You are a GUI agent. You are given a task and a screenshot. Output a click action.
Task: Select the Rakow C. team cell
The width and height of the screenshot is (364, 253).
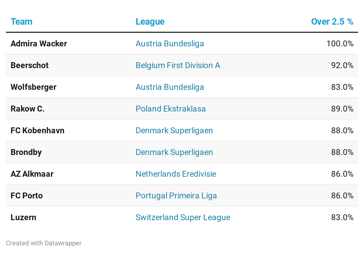coord(28,109)
